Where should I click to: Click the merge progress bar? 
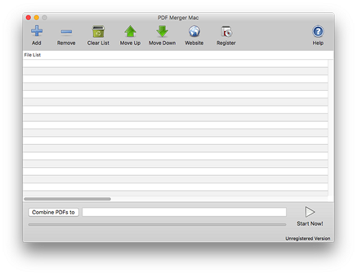tap(157, 225)
